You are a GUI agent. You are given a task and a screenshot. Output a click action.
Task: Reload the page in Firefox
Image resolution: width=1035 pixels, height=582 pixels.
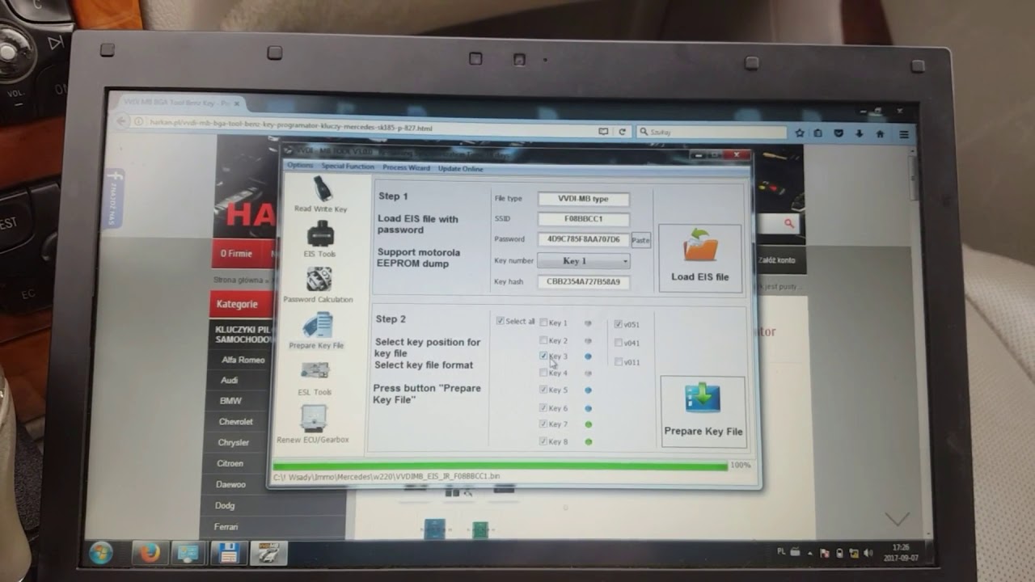(x=622, y=131)
